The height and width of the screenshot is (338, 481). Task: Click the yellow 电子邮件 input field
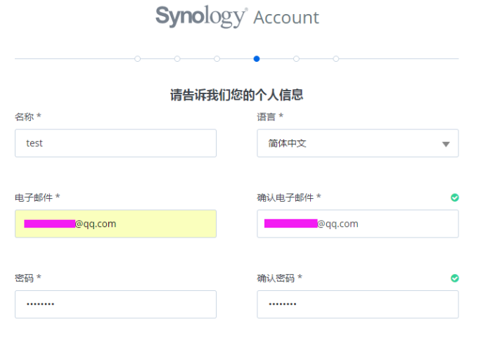pyautogui.click(x=115, y=224)
